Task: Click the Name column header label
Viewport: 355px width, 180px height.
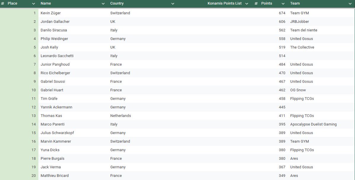Action: [46, 4]
